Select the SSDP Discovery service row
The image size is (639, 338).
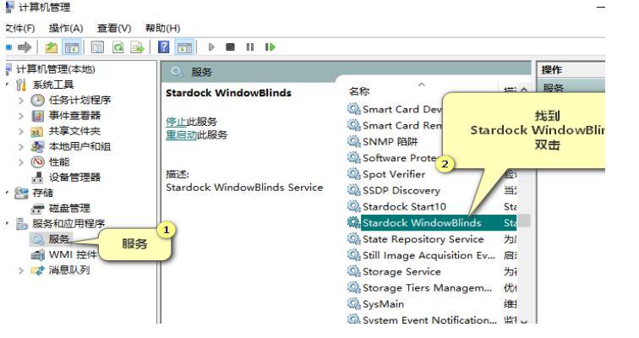point(432,190)
